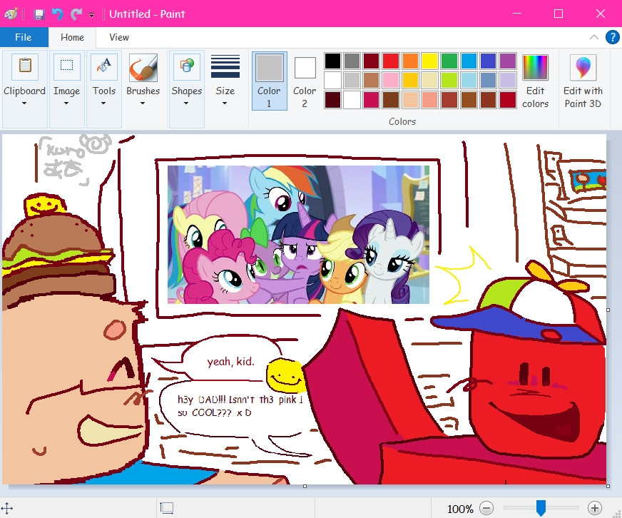Click the 100% zoom level text
The width and height of the screenshot is (622, 518).
[x=460, y=509]
